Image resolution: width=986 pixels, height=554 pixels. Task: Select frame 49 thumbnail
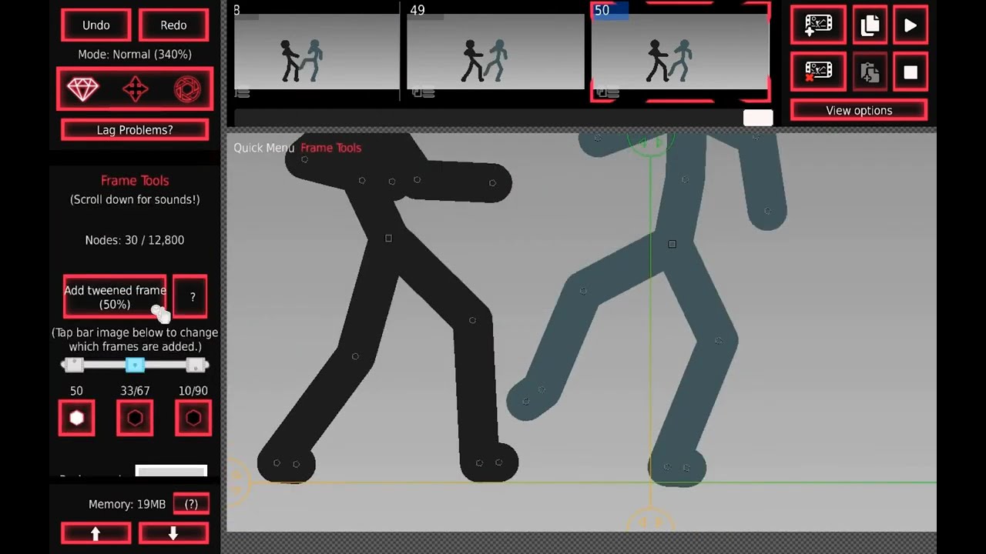(495, 52)
